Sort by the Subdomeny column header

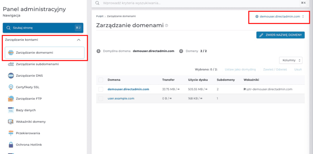tap(226, 80)
